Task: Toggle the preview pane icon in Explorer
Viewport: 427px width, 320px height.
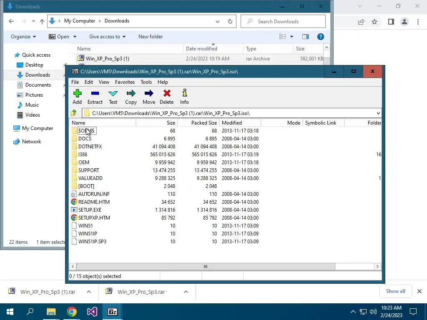Action: (306, 37)
